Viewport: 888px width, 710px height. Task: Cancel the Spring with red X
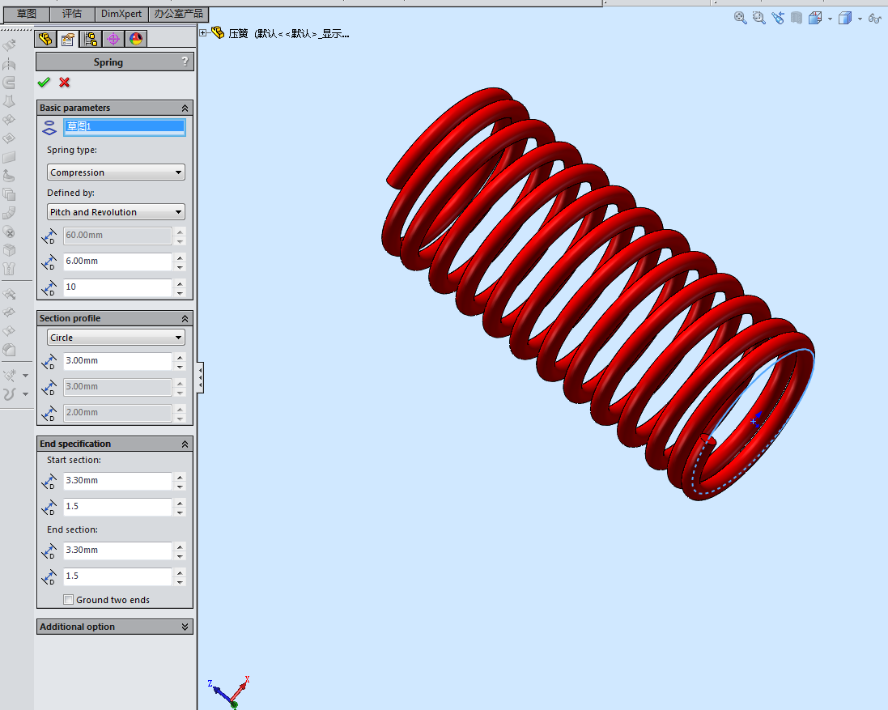click(x=65, y=83)
